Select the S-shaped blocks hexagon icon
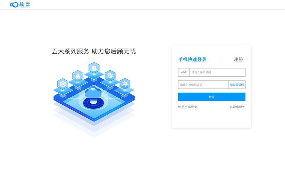The width and height of the screenshot is (285, 169). [110, 75]
